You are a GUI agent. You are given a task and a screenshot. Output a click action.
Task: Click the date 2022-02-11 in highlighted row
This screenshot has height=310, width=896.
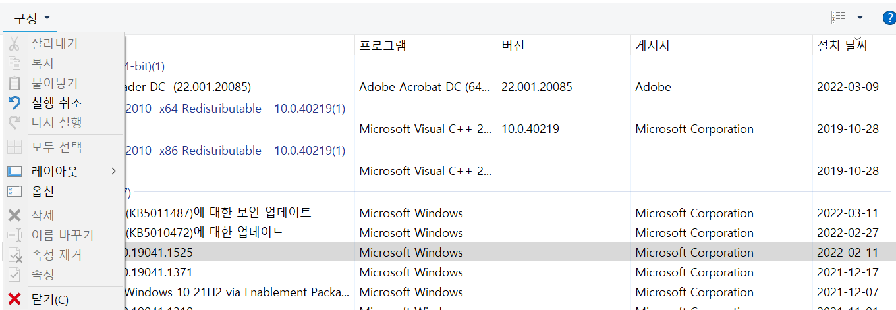[848, 253]
